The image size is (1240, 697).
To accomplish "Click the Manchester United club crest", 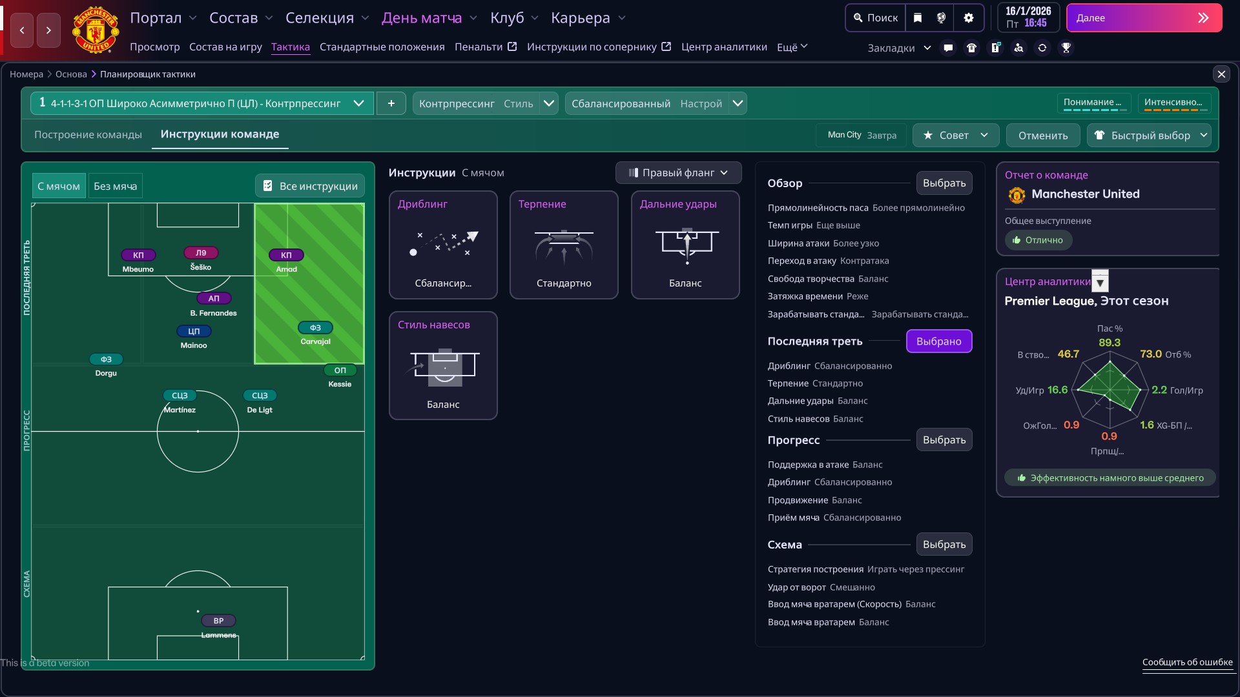I will [x=96, y=30].
